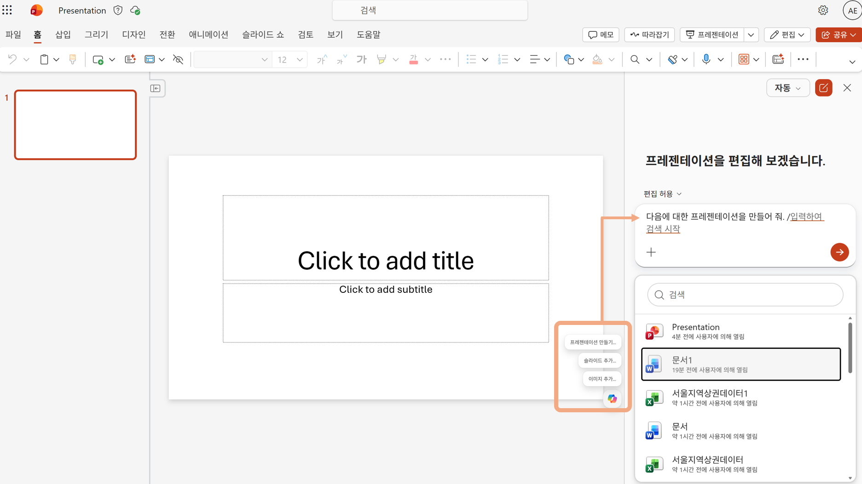862x484 pixels.
Task: Open the font name combo box
Action: [232, 59]
